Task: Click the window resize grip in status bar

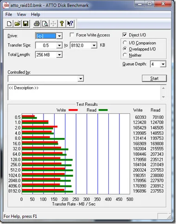Action: pyautogui.click(x=169, y=217)
